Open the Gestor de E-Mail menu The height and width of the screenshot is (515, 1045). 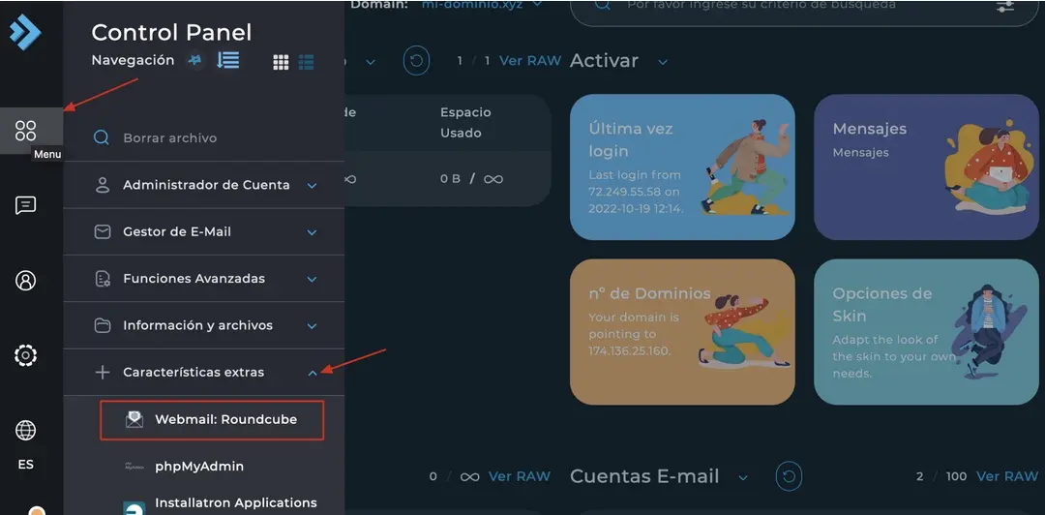click(204, 231)
